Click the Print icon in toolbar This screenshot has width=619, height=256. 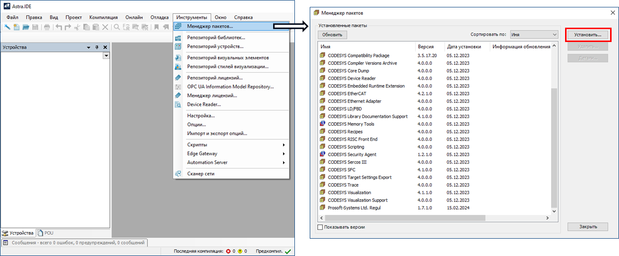click(x=47, y=27)
